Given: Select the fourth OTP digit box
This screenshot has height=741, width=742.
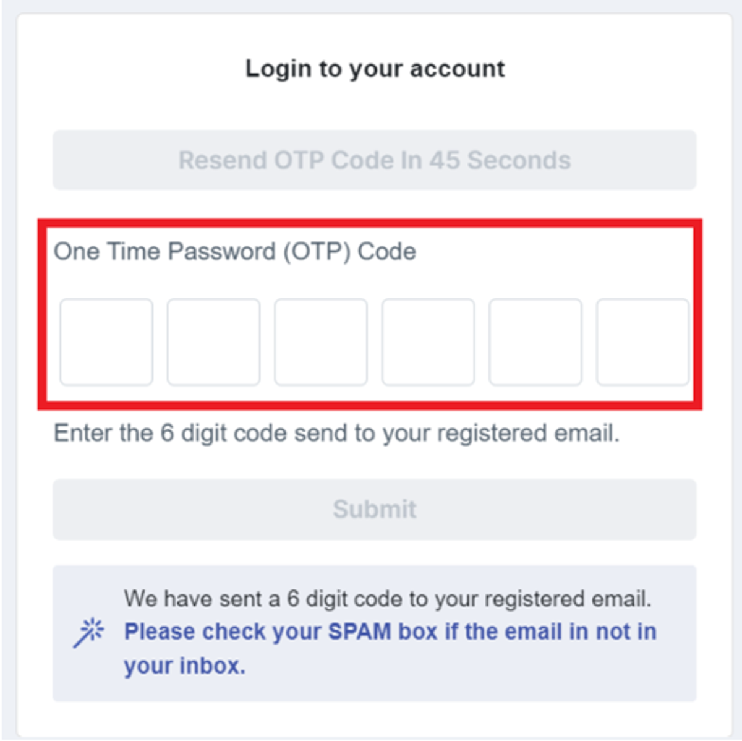Looking at the screenshot, I should pos(428,341).
